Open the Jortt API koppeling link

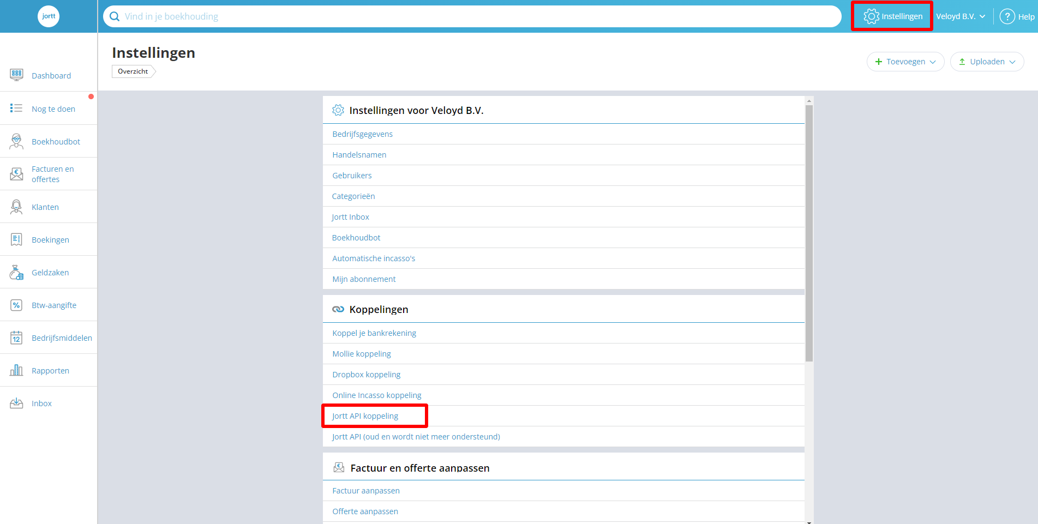click(x=365, y=416)
